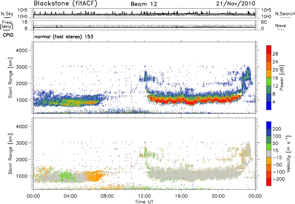Click the '12:00' time tick label

click(144, 196)
